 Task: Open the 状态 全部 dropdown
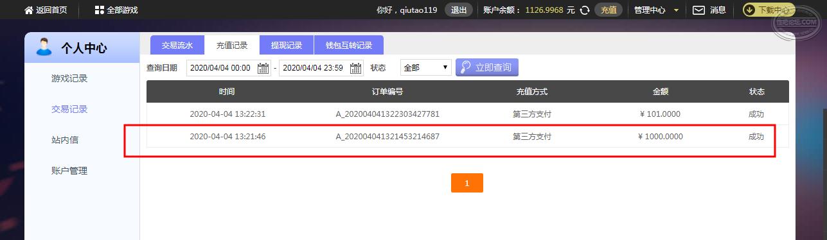pyautogui.click(x=425, y=67)
